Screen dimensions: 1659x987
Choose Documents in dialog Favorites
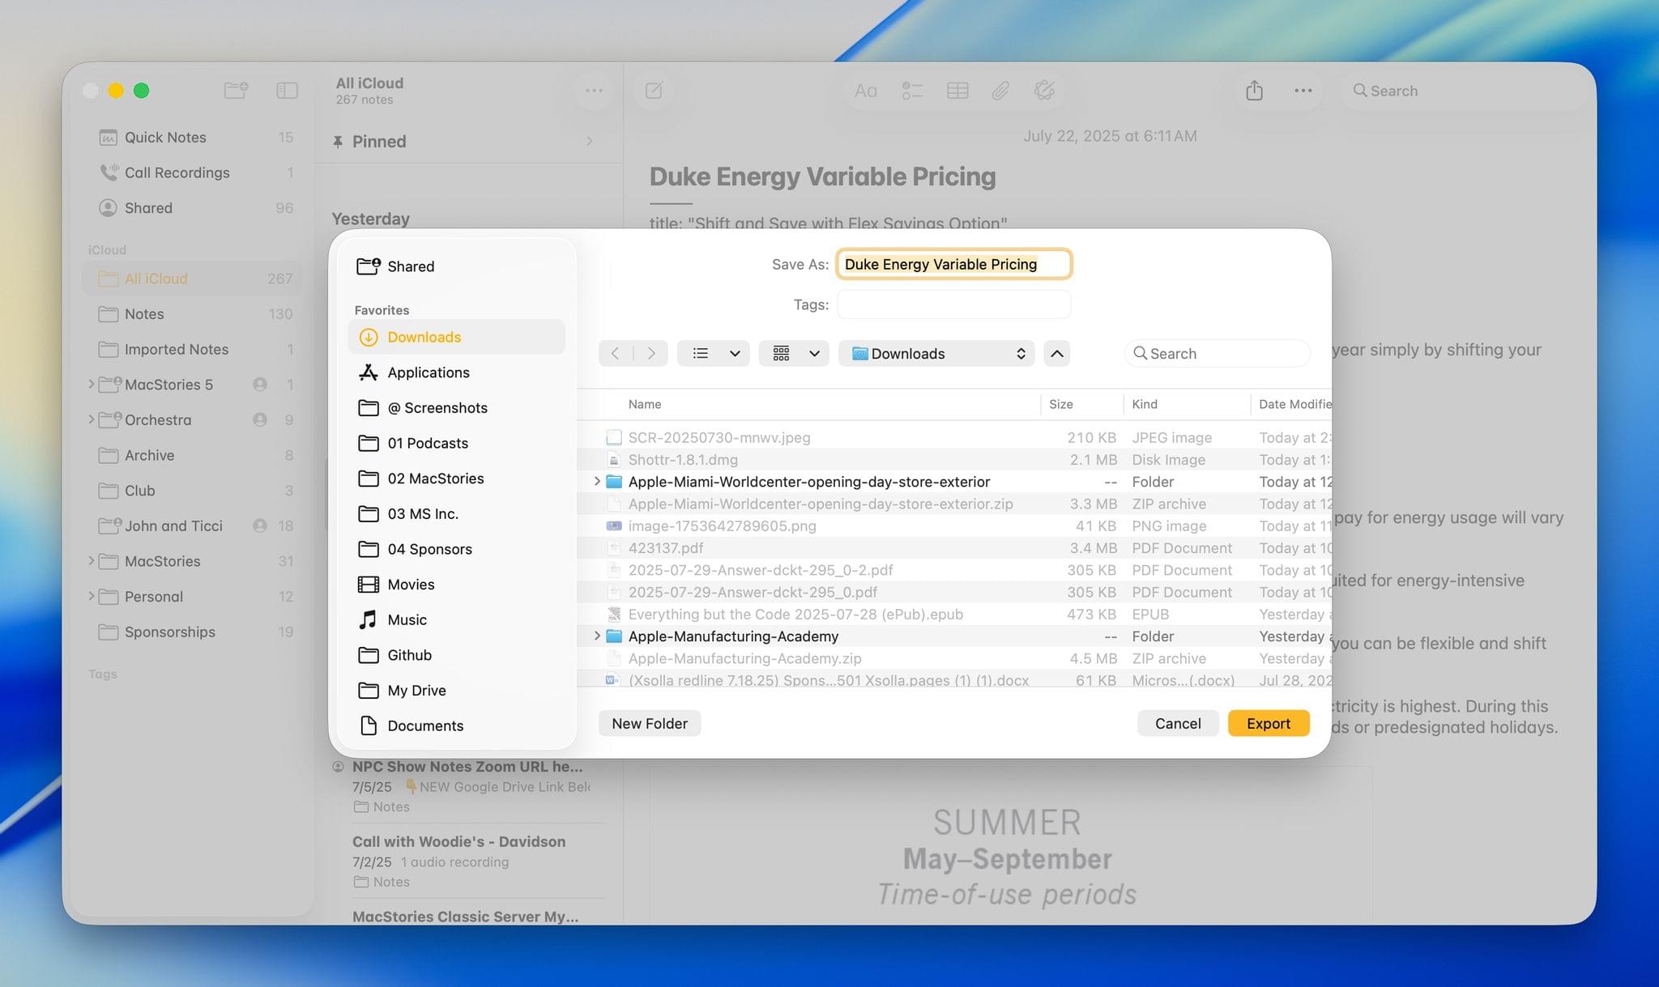click(x=456, y=725)
